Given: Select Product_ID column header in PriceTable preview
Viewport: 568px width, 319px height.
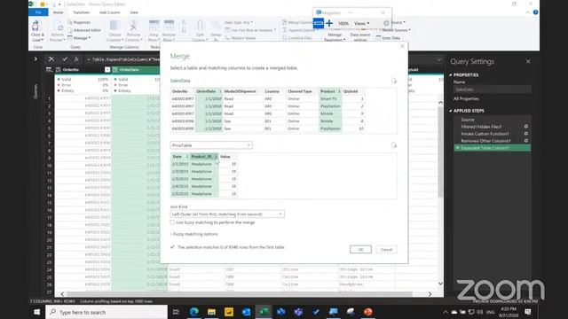Looking at the screenshot, I should tap(204, 157).
